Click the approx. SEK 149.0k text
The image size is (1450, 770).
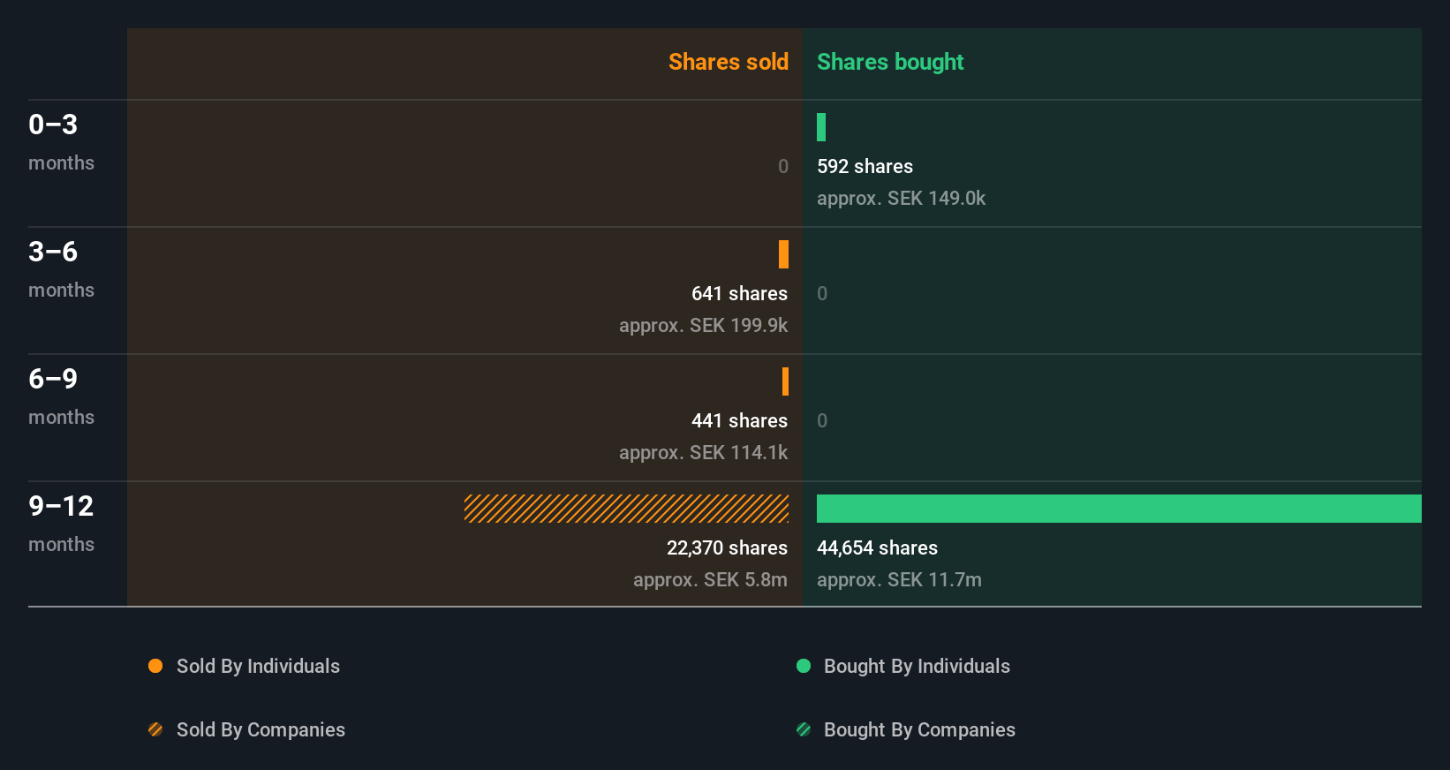pos(901,198)
